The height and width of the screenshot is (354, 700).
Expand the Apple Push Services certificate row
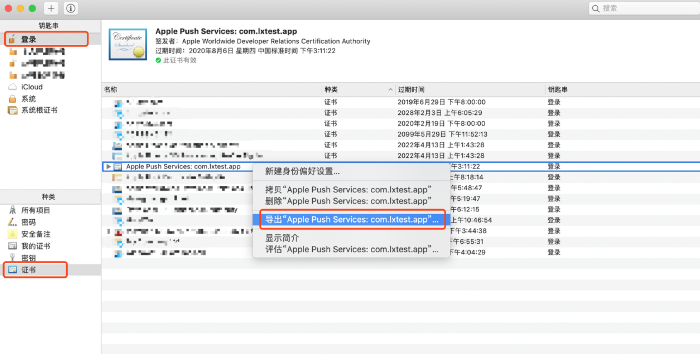pyautogui.click(x=108, y=167)
